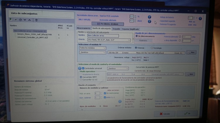Open PV module details with Abrir button

tap(191, 52)
